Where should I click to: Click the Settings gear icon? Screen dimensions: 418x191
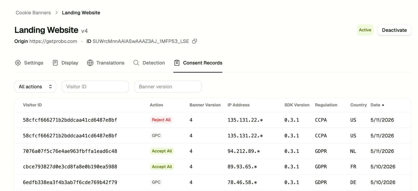pos(18,63)
